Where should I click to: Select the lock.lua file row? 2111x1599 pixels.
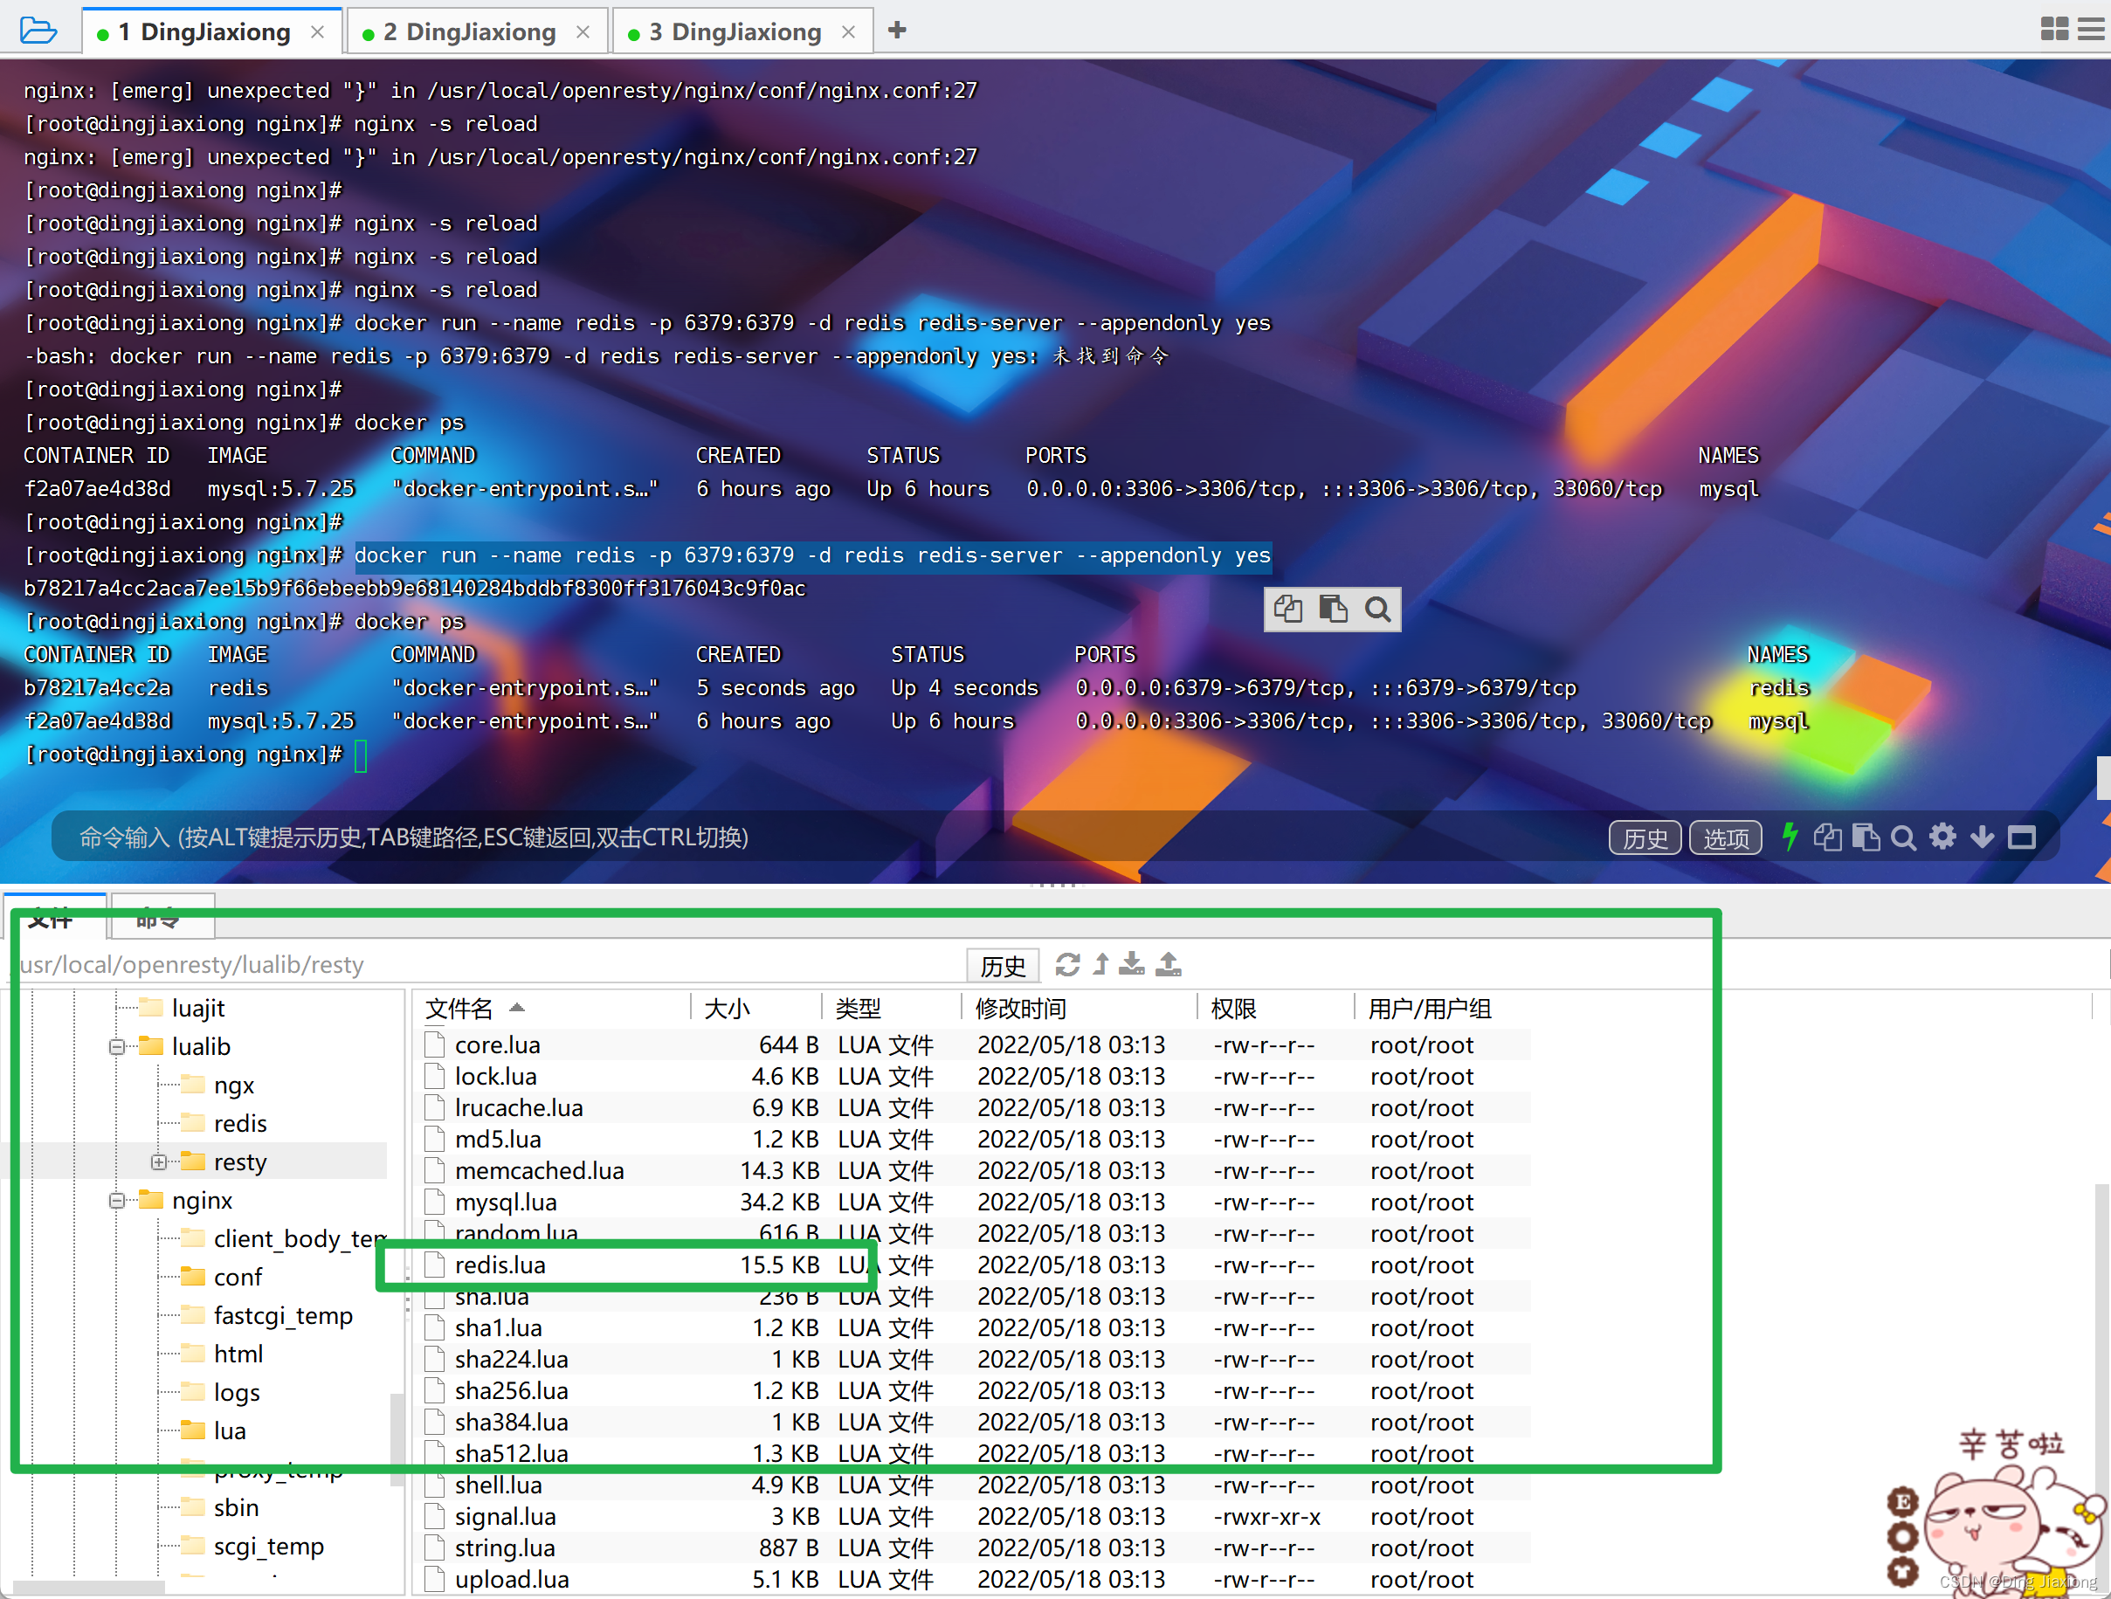pyautogui.click(x=974, y=1077)
